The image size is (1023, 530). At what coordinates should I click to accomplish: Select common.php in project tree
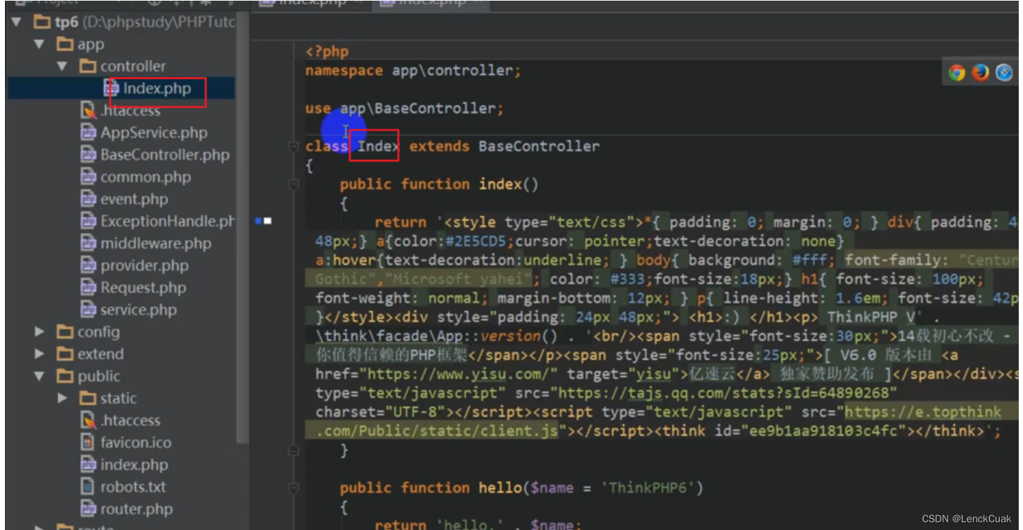[x=145, y=177]
